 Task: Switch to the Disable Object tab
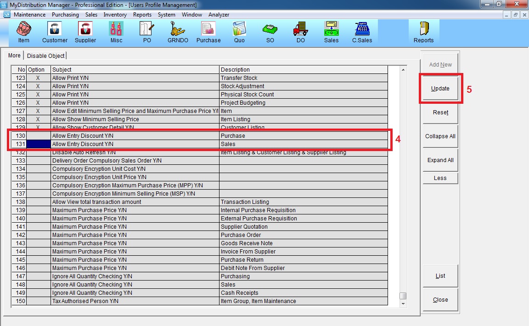tap(46, 56)
